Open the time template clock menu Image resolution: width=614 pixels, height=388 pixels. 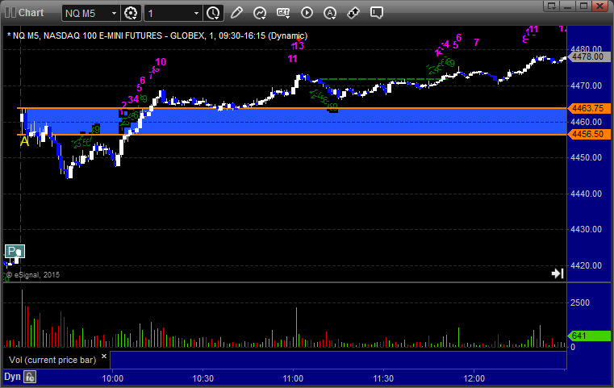[x=214, y=14]
